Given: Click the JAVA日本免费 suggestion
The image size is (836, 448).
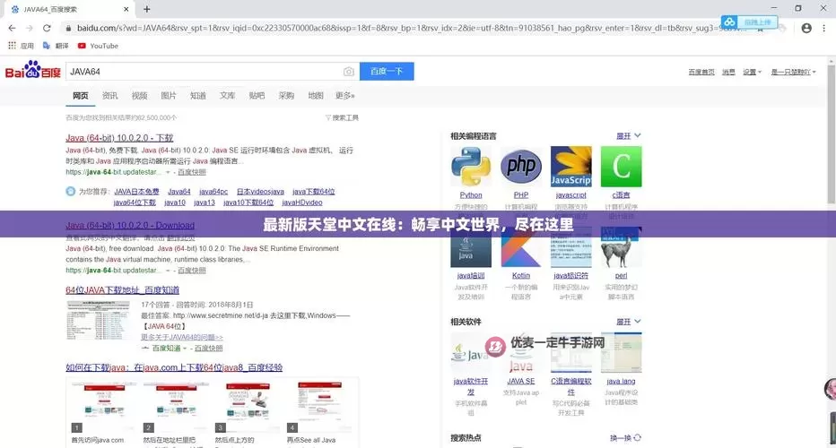Looking at the screenshot, I should tap(136, 192).
